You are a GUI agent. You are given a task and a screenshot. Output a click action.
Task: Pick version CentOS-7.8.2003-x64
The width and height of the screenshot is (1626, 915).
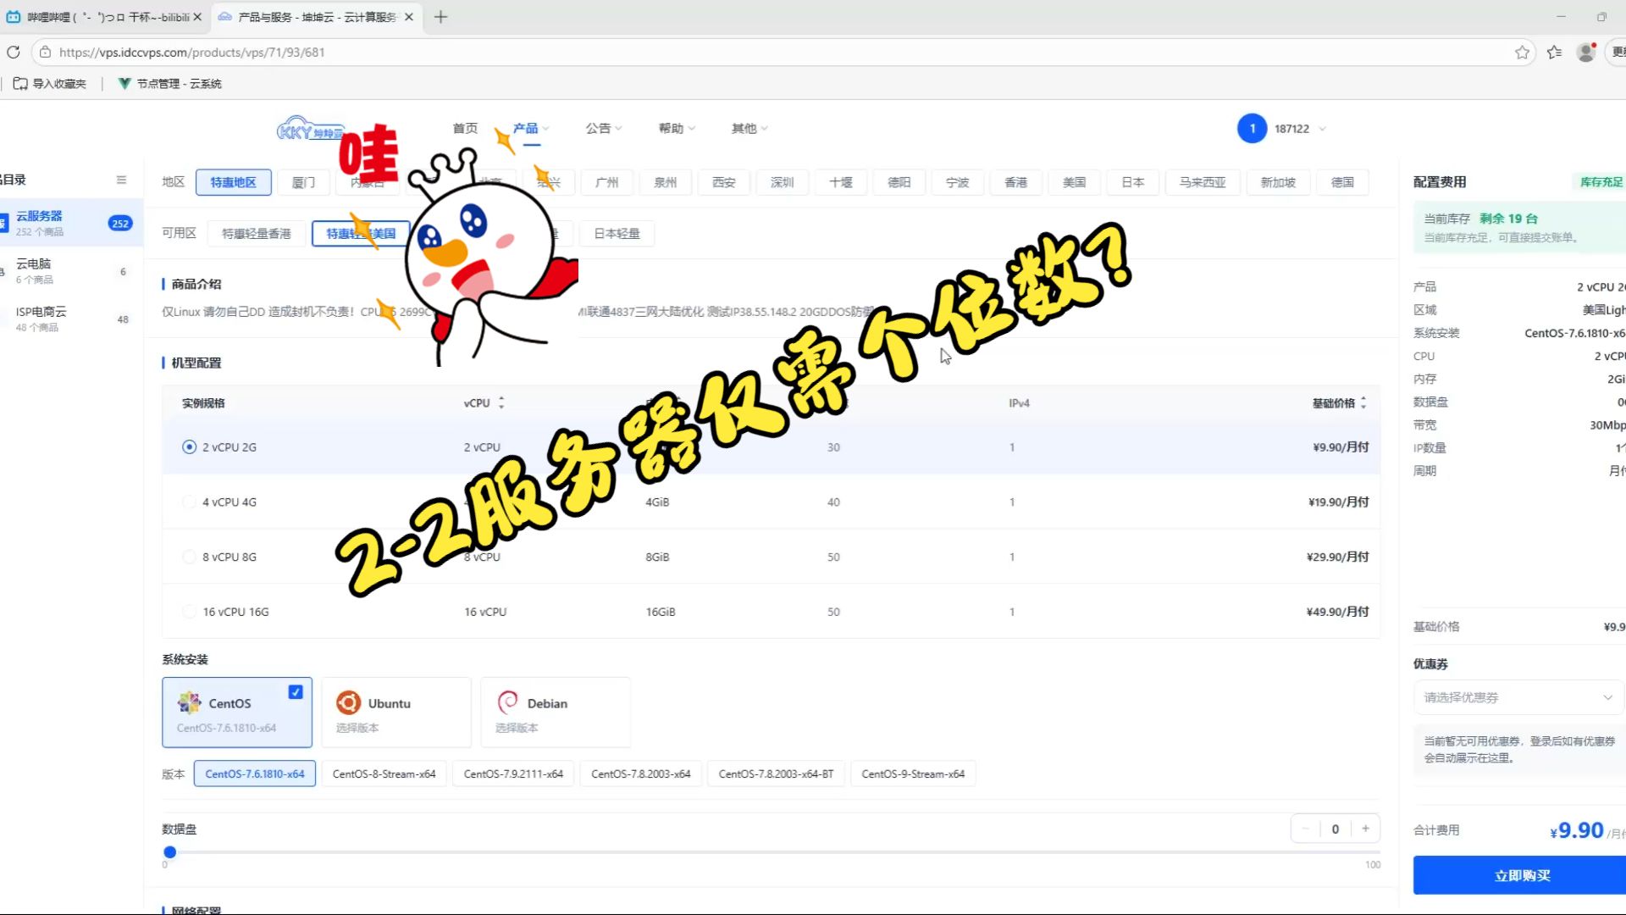(641, 774)
